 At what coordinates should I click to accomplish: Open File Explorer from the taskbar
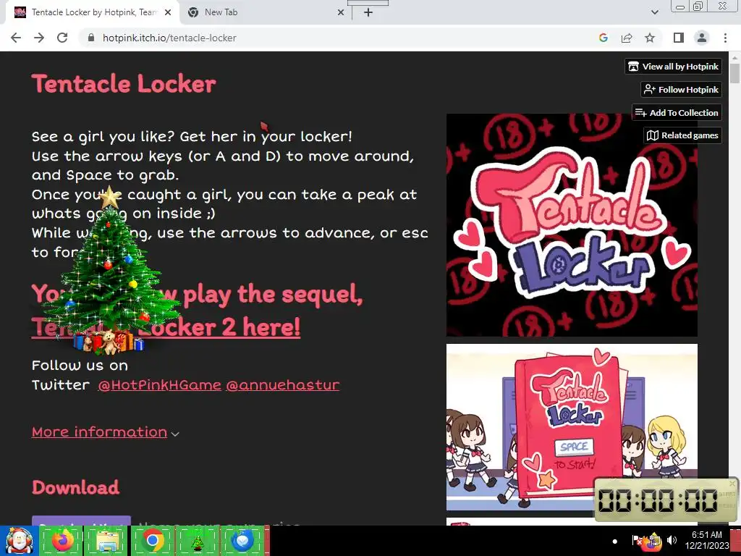click(107, 540)
